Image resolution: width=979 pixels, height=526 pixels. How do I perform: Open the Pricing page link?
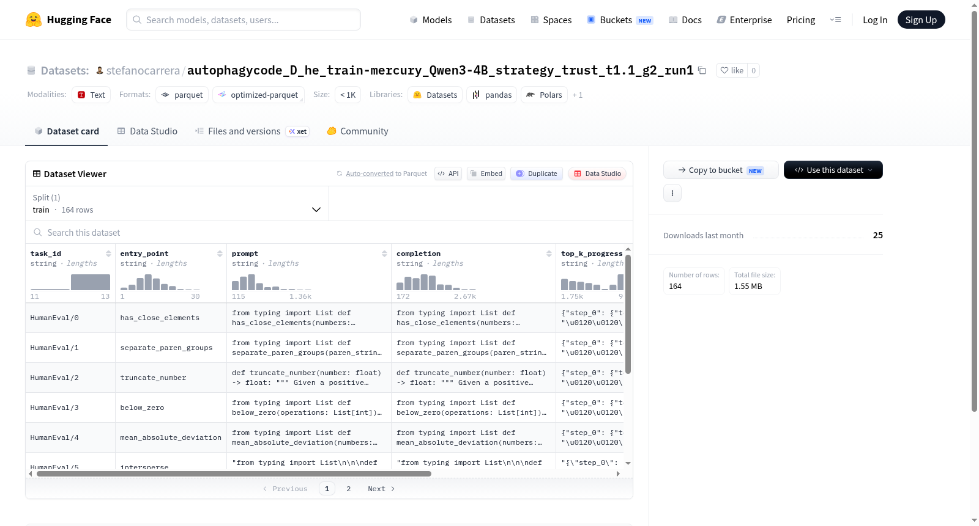point(800,20)
